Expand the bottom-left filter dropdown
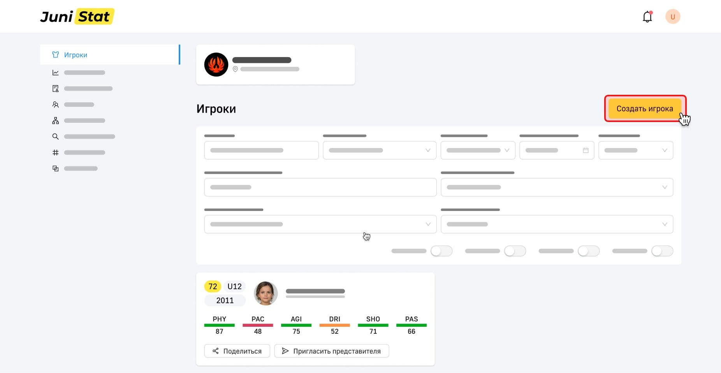 (x=320, y=224)
